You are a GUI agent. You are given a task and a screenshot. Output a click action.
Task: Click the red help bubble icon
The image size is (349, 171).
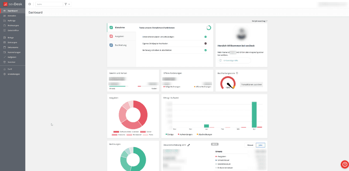click(345, 164)
